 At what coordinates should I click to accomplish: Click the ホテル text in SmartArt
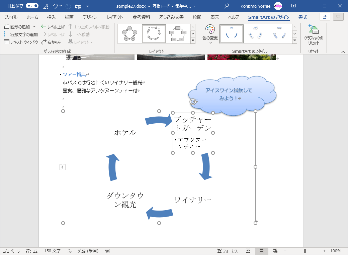coord(125,132)
